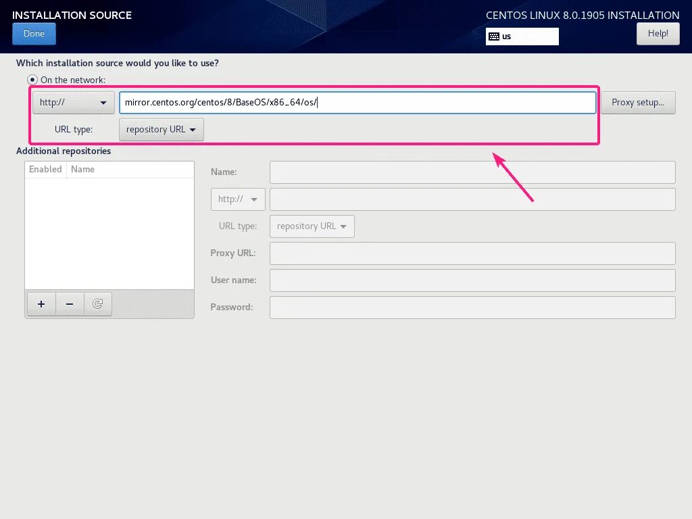Viewport: 692px width, 519px height.
Task: Click the Additional repositories heading
Action: 64,151
